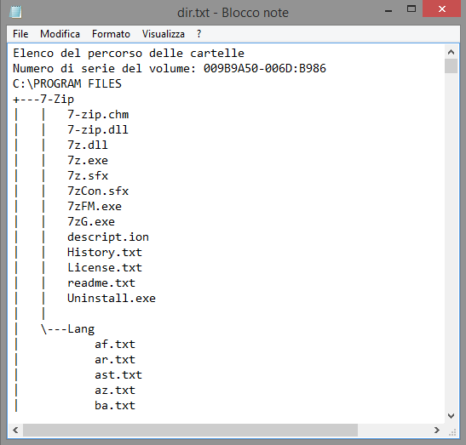Click the '7zFM.exe' entry
Viewport: 466px width, 445px height.
(x=95, y=206)
